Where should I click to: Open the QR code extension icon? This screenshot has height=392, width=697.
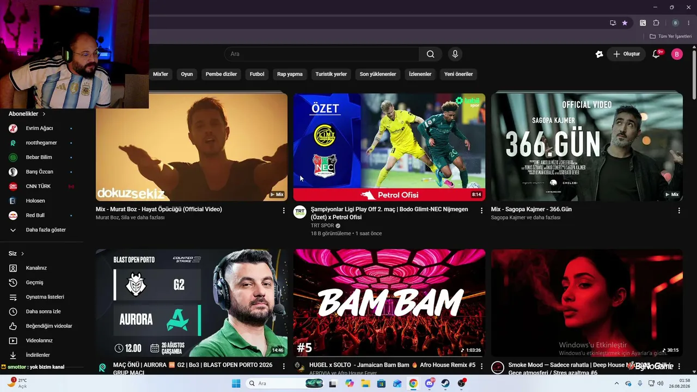pyautogui.click(x=643, y=23)
